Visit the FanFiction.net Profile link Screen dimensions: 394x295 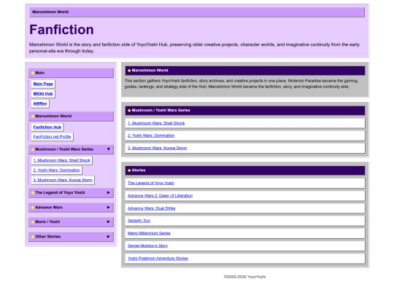pyautogui.click(x=52, y=137)
